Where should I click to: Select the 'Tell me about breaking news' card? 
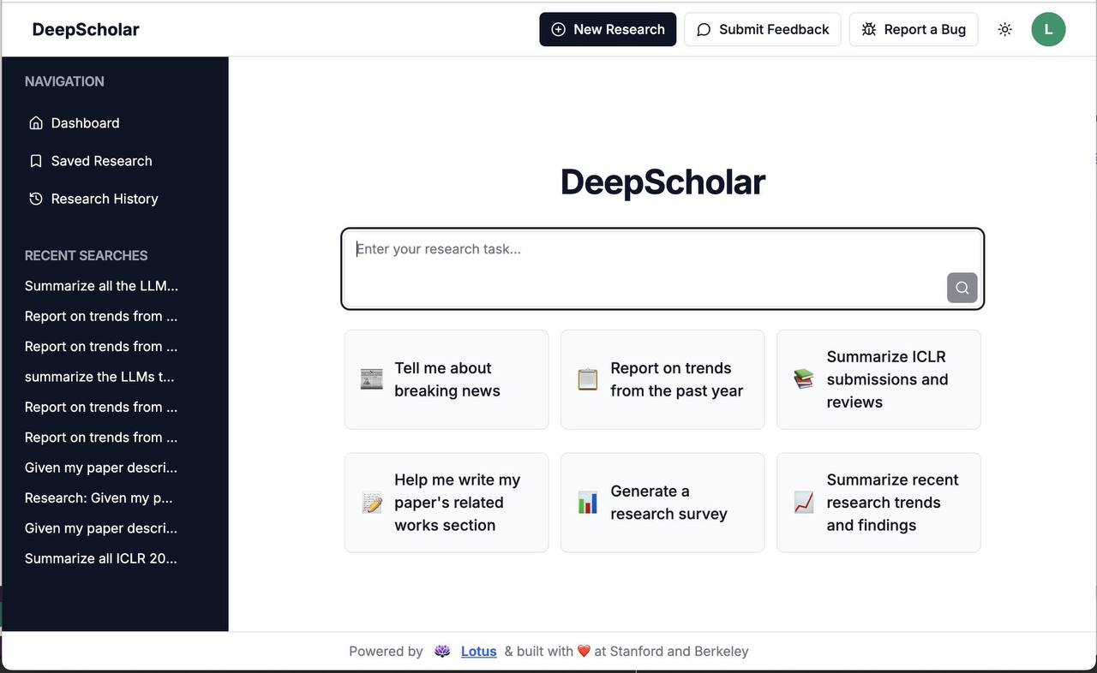(446, 378)
